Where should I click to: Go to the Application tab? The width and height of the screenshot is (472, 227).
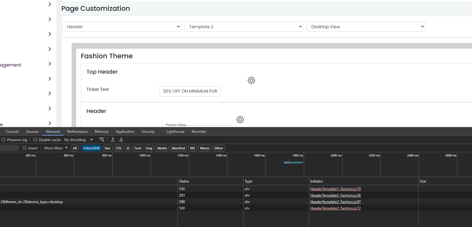pyautogui.click(x=125, y=132)
